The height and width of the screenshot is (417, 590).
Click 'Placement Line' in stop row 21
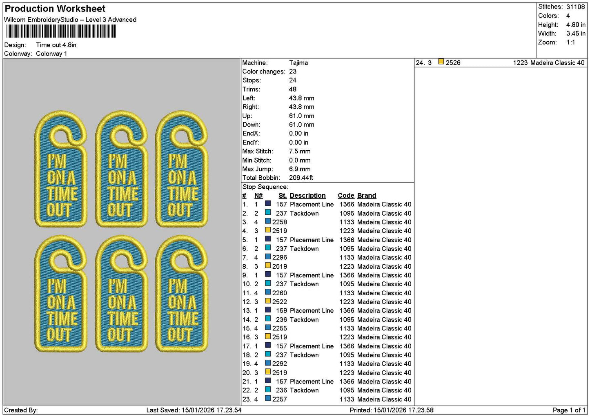312,381
